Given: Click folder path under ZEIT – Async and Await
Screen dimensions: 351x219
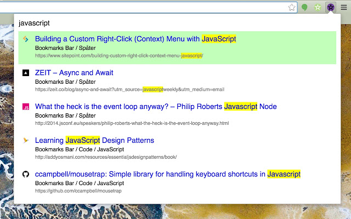Looking at the screenshot, I should coord(65,82).
